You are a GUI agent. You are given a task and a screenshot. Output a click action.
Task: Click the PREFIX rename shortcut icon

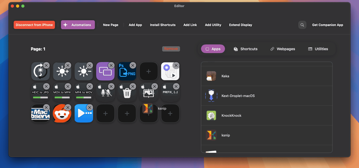click(170, 92)
